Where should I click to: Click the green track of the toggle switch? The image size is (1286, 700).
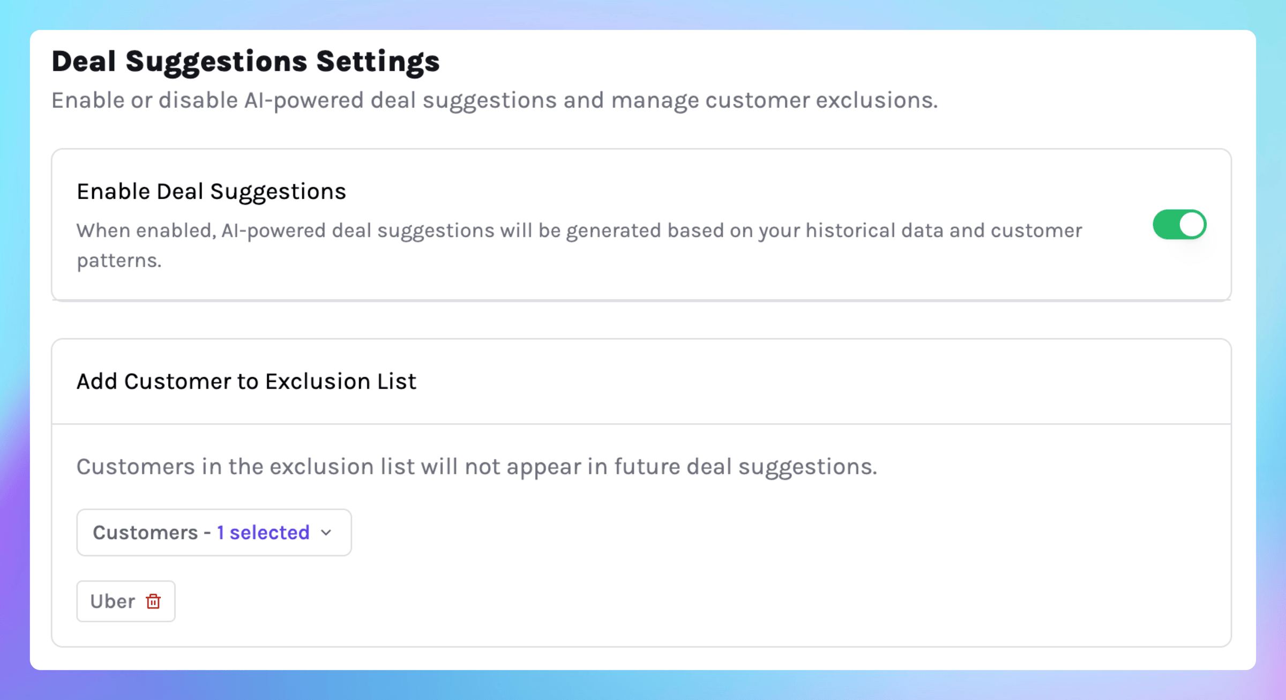click(1167, 225)
